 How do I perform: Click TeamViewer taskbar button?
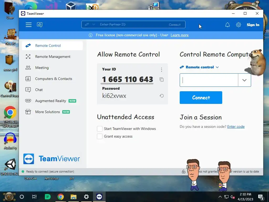click(99, 197)
